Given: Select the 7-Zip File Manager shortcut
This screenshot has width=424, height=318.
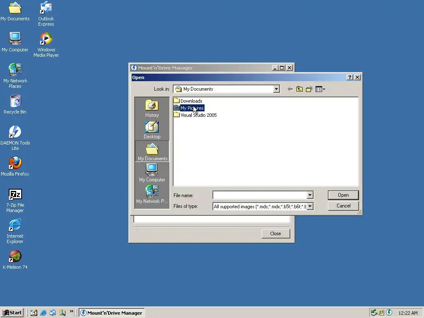Looking at the screenshot, I should click(x=15, y=200).
